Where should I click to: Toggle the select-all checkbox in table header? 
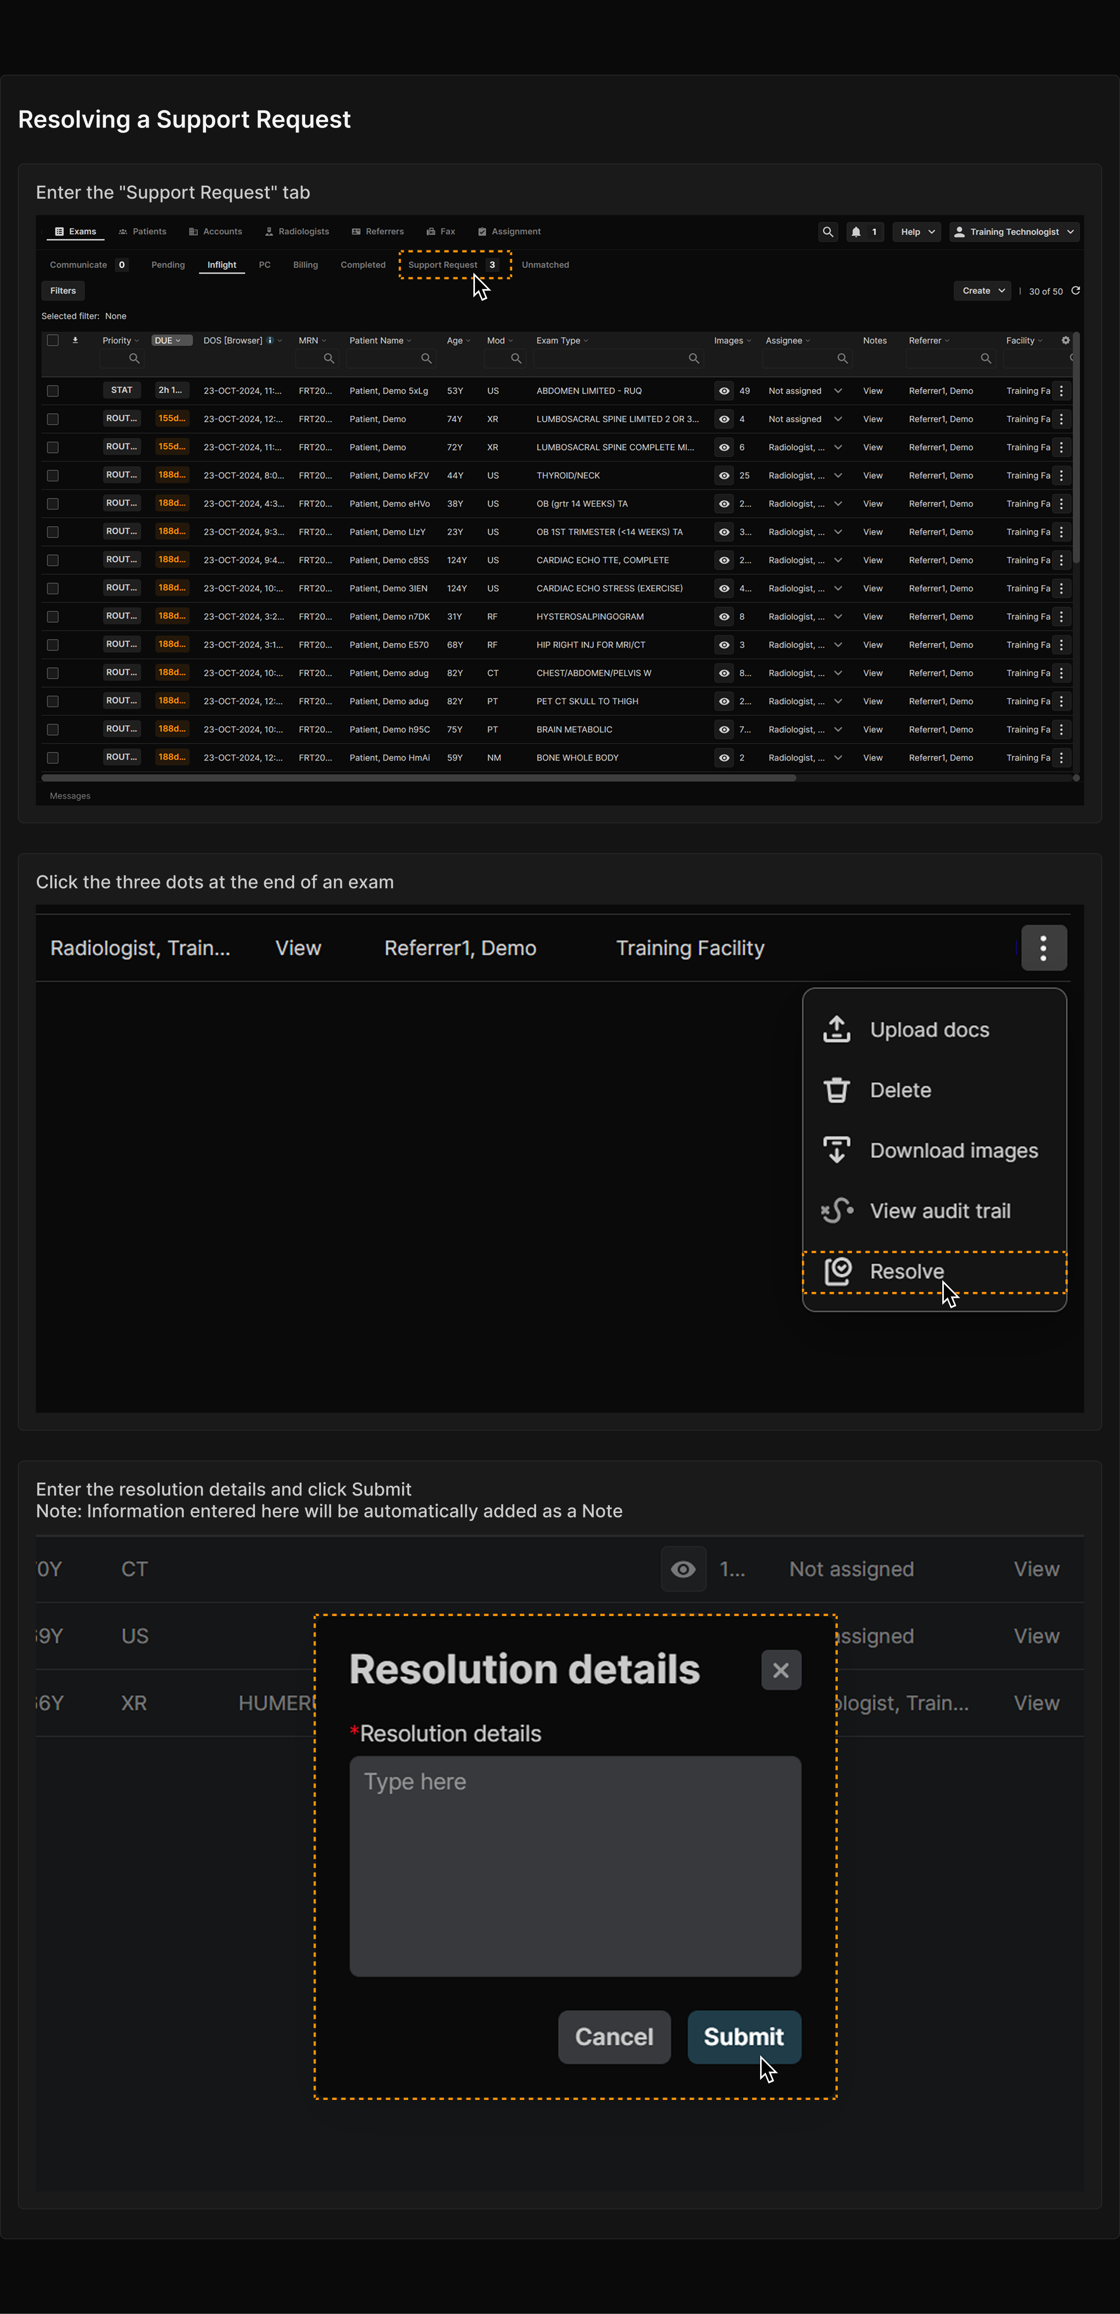[x=53, y=341]
